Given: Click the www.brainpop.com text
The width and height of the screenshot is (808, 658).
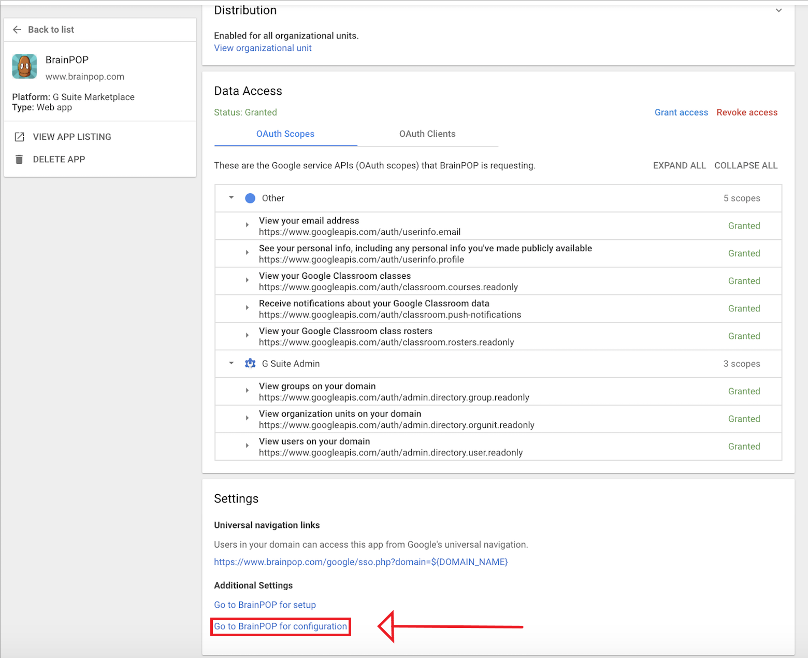Looking at the screenshot, I should tap(85, 77).
